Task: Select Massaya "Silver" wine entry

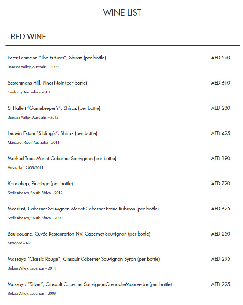Action: point(90,284)
